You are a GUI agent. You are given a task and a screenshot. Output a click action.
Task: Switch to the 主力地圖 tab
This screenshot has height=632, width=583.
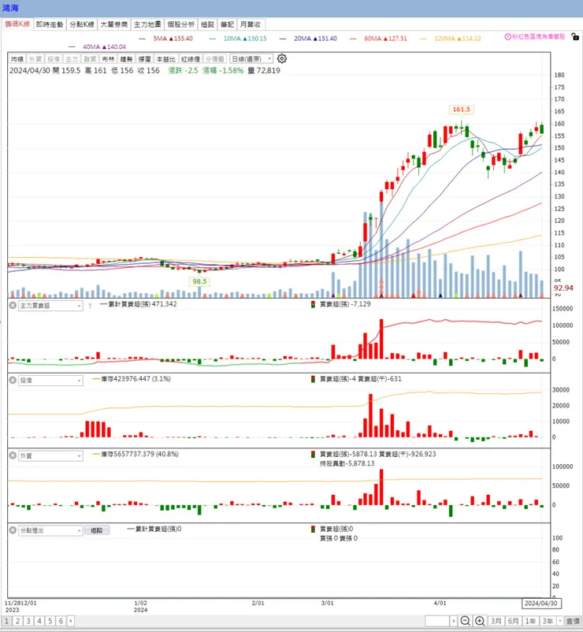click(147, 24)
